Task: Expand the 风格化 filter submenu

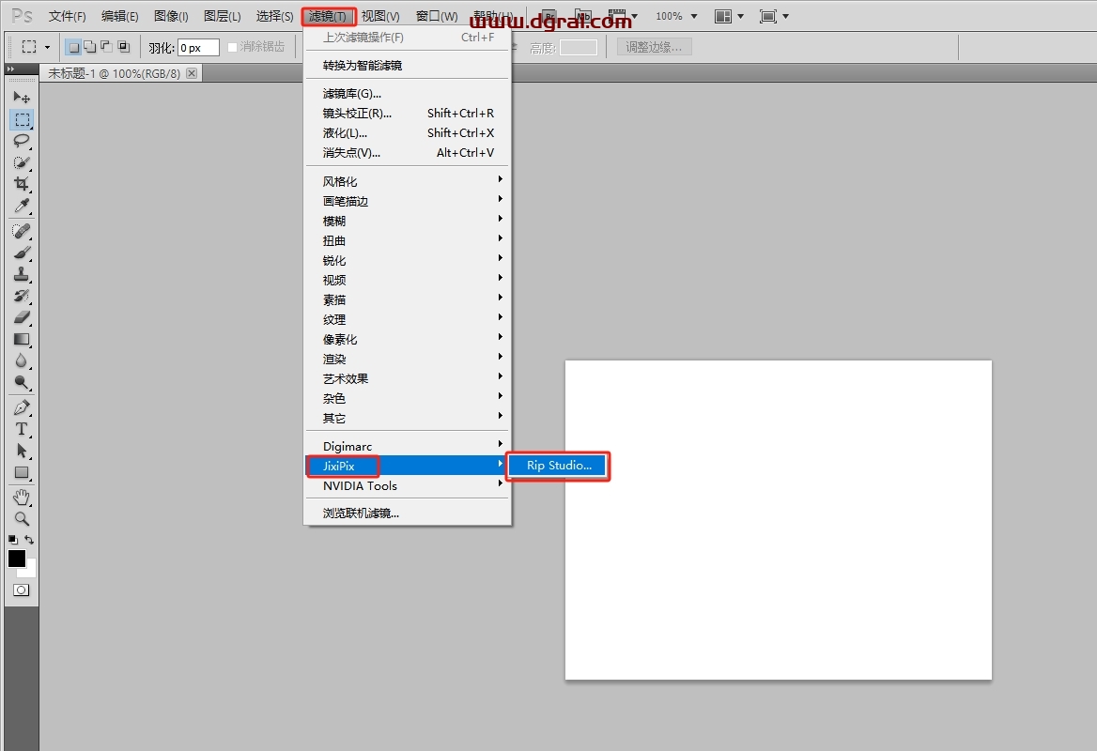Action: click(408, 181)
